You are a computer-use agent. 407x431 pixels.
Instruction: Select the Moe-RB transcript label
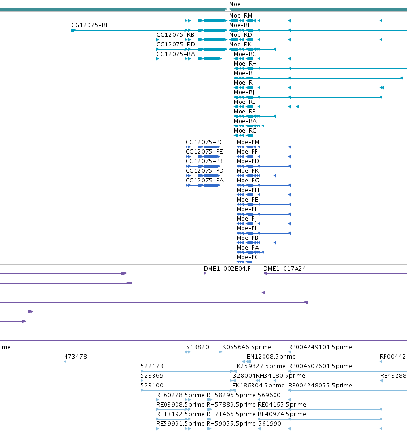point(245,112)
